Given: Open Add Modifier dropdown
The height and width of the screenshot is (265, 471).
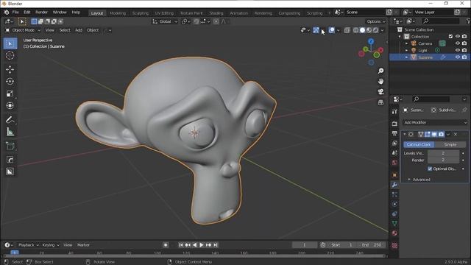Looking at the screenshot, I should pos(435,123).
